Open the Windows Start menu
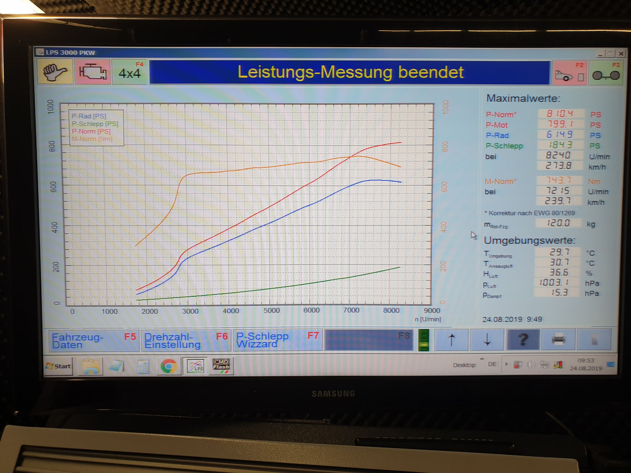 (59, 366)
